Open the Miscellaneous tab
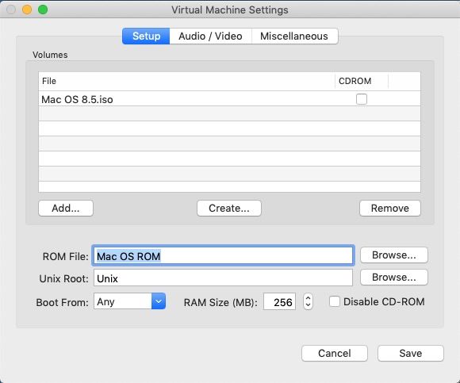Image resolution: width=460 pixels, height=383 pixels. click(x=294, y=36)
